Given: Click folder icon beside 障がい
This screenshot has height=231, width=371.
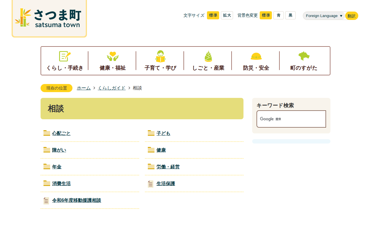Looking at the screenshot, I should coord(47,150).
